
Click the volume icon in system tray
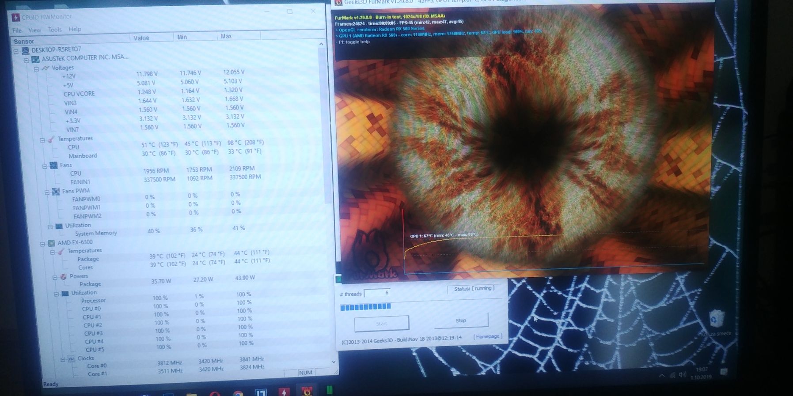[682, 375]
